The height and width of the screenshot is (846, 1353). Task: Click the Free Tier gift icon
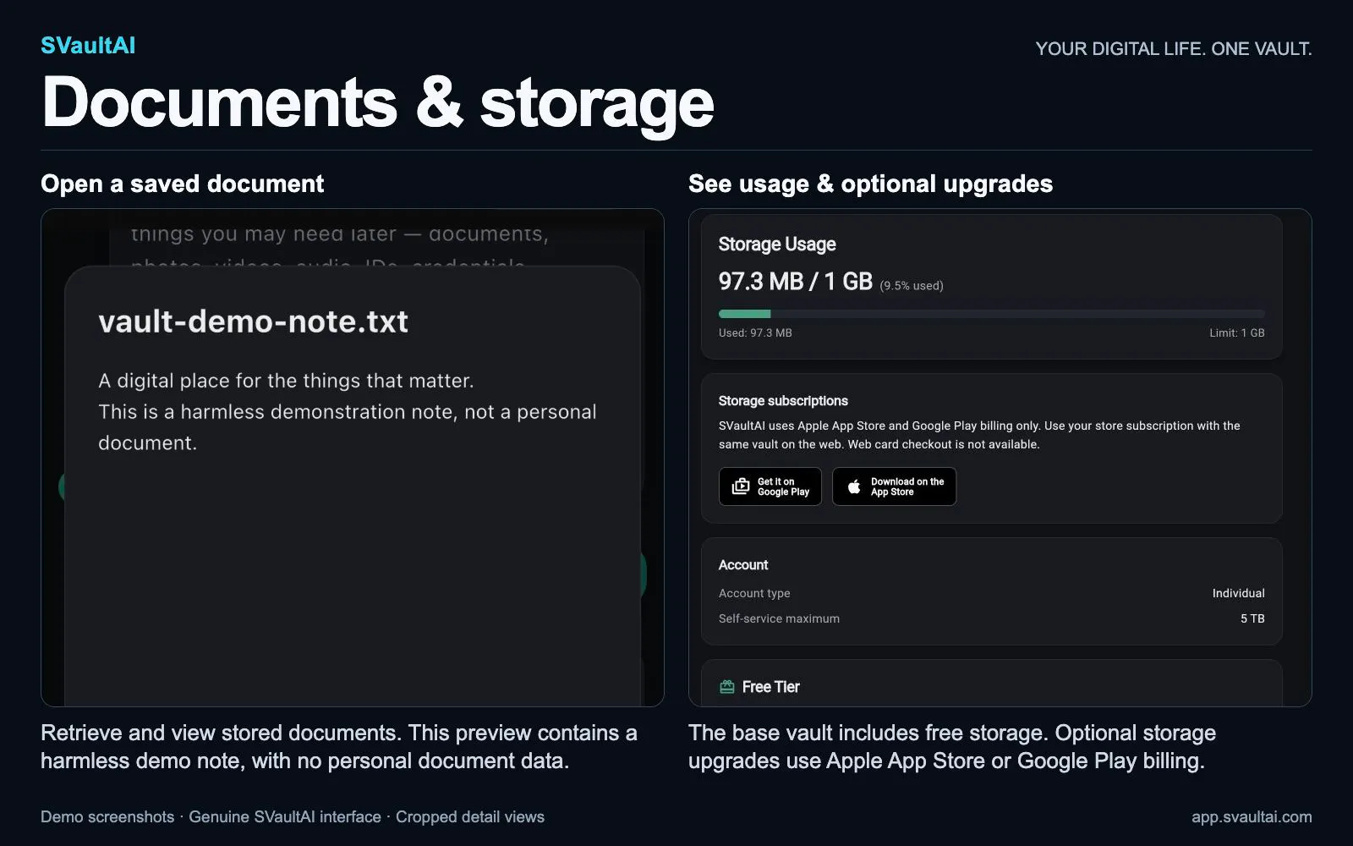pyautogui.click(x=726, y=687)
